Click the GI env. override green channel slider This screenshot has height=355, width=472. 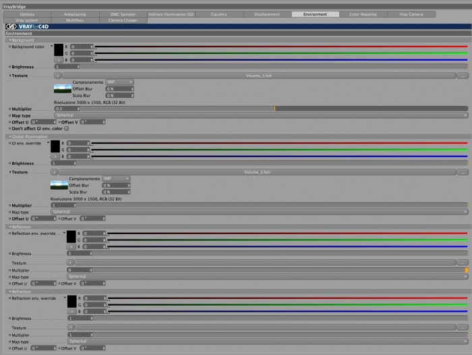(x=279, y=150)
